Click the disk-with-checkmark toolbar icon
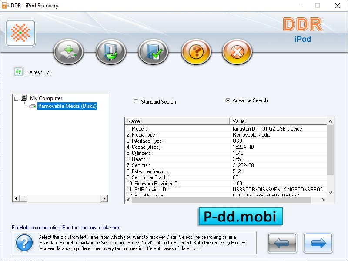The image size is (348, 261). tap(153, 51)
